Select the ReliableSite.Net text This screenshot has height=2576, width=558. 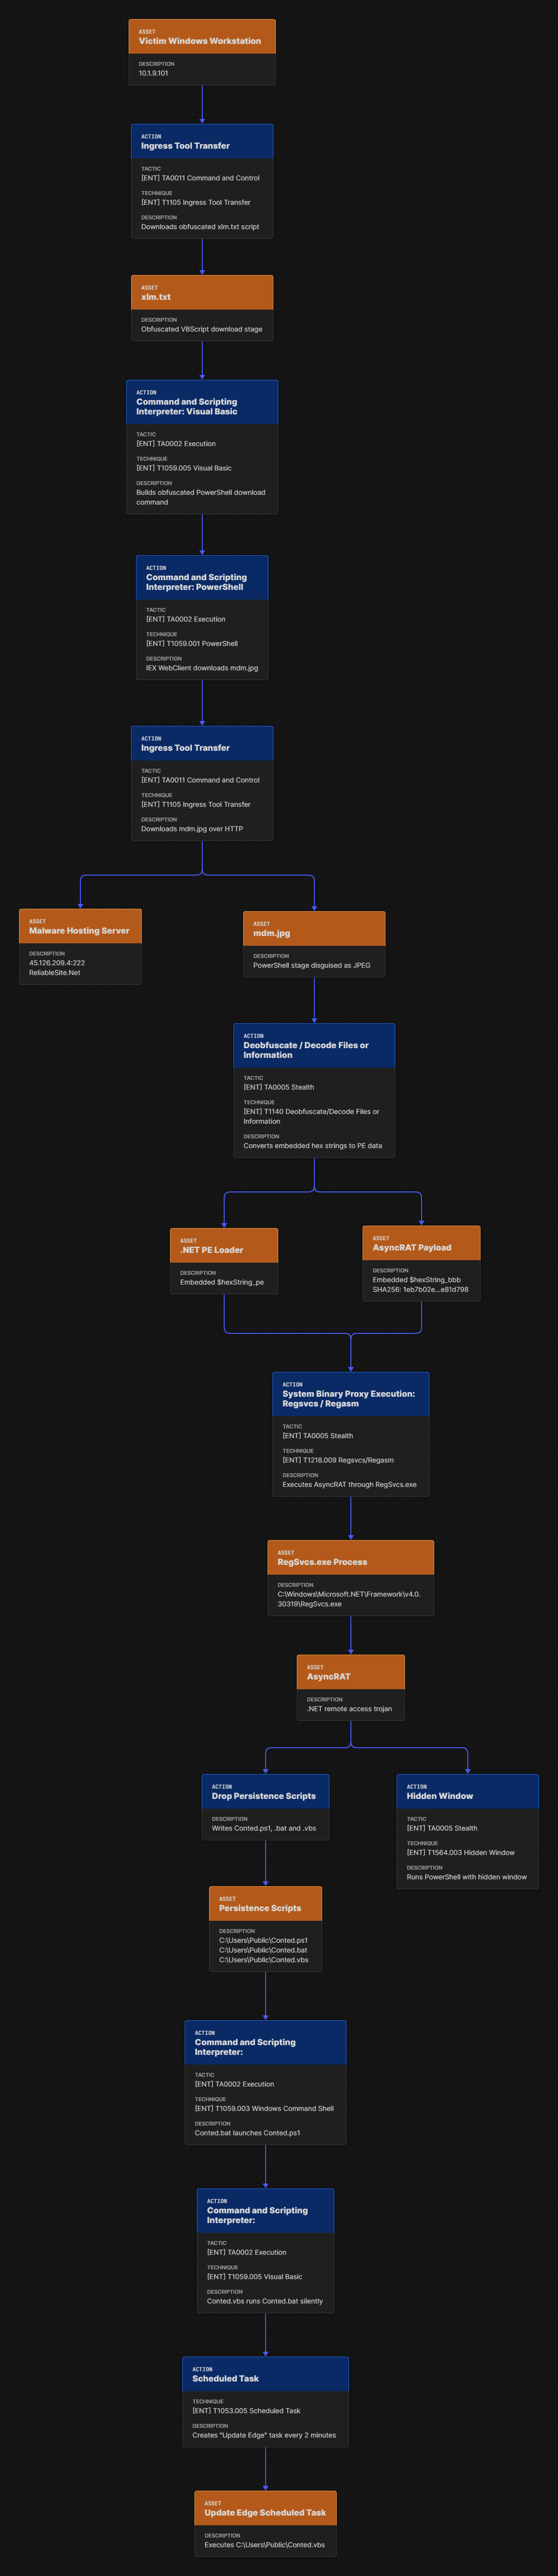(x=55, y=973)
